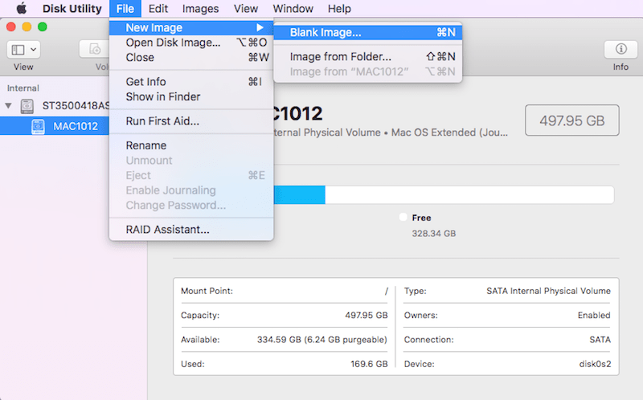This screenshot has height=400, width=643.
Task: Click the Device disk0s2 value
Action: tap(595, 364)
